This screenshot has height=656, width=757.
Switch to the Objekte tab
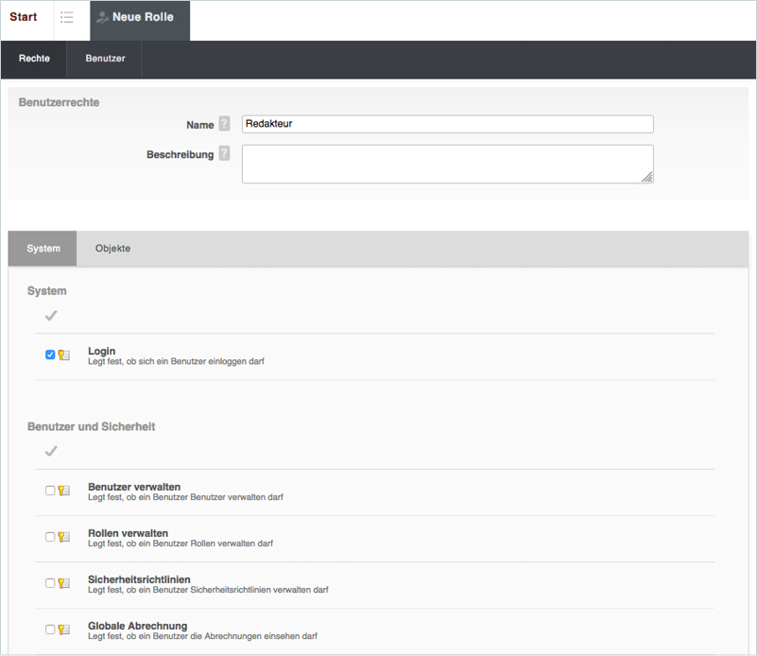pos(112,249)
